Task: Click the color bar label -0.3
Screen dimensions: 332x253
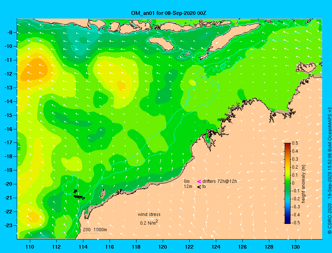Action: [296, 207]
